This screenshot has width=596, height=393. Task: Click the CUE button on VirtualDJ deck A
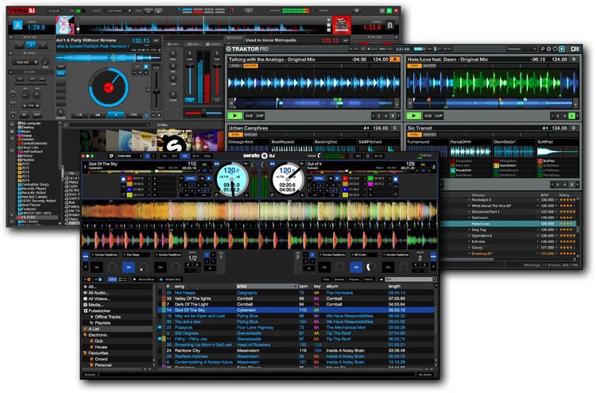pos(79,114)
